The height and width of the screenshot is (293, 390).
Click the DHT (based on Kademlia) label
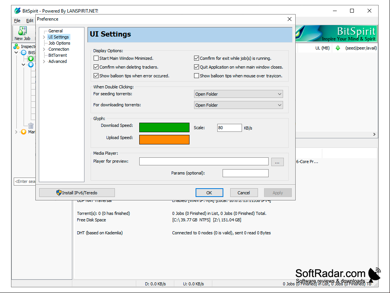100,233
